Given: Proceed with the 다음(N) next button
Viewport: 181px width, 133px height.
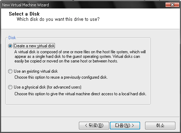Looking at the screenshot, I should 125,126.
